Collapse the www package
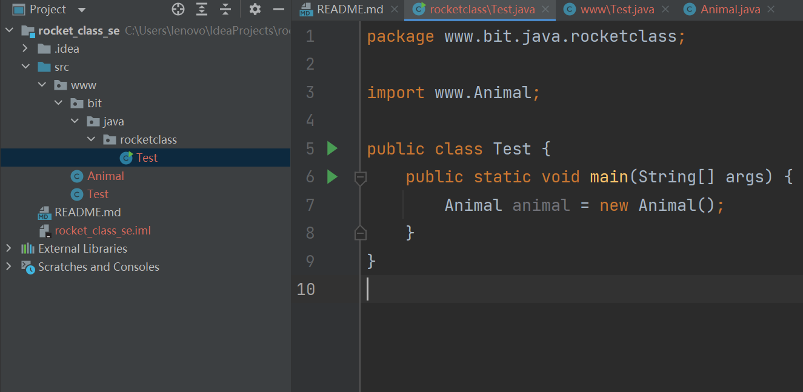803x392 pixels. click(x=42, y=85)
